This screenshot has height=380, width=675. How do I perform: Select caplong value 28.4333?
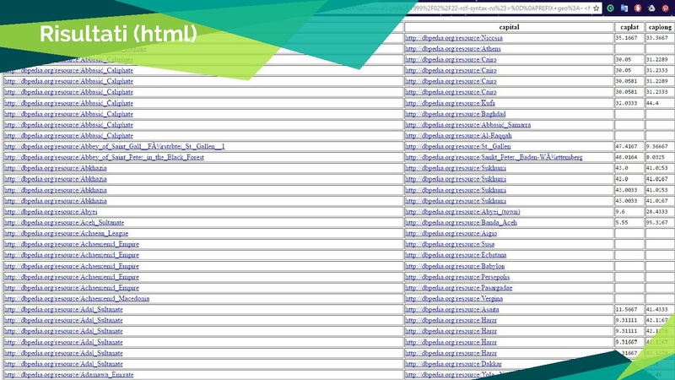click(657, 212)
